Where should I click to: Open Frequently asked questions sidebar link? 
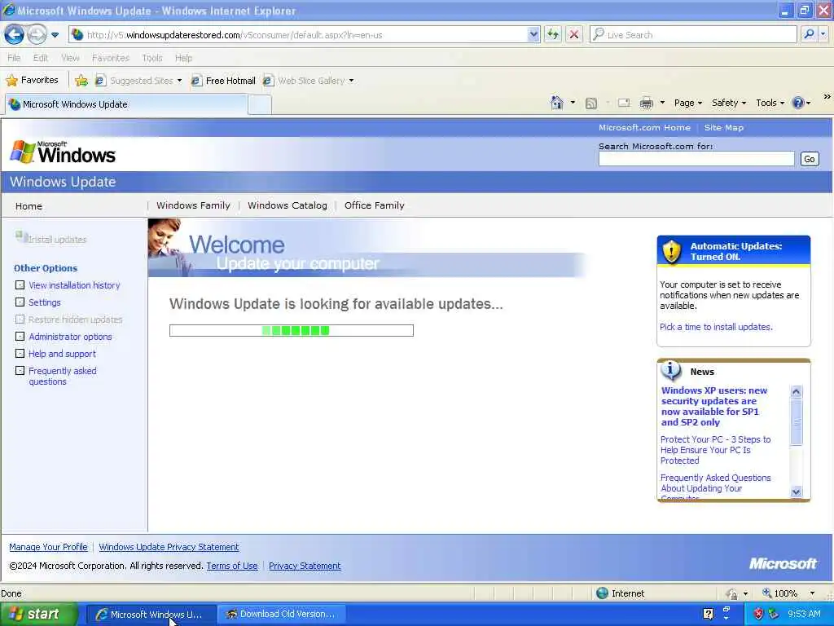tap(62, 376)
